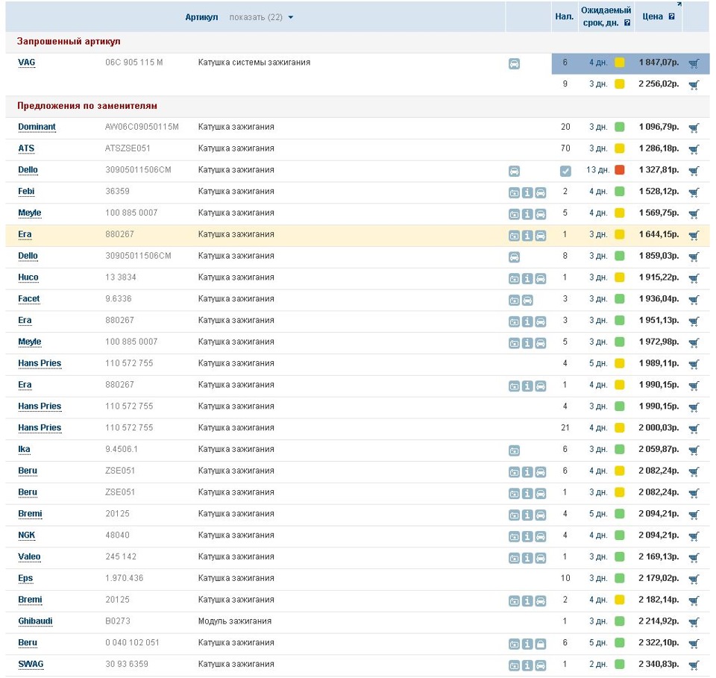Screen dimensions: 716x678
Task: Open info icon for Beru 0 040 102 051
Action: (527, 644)
